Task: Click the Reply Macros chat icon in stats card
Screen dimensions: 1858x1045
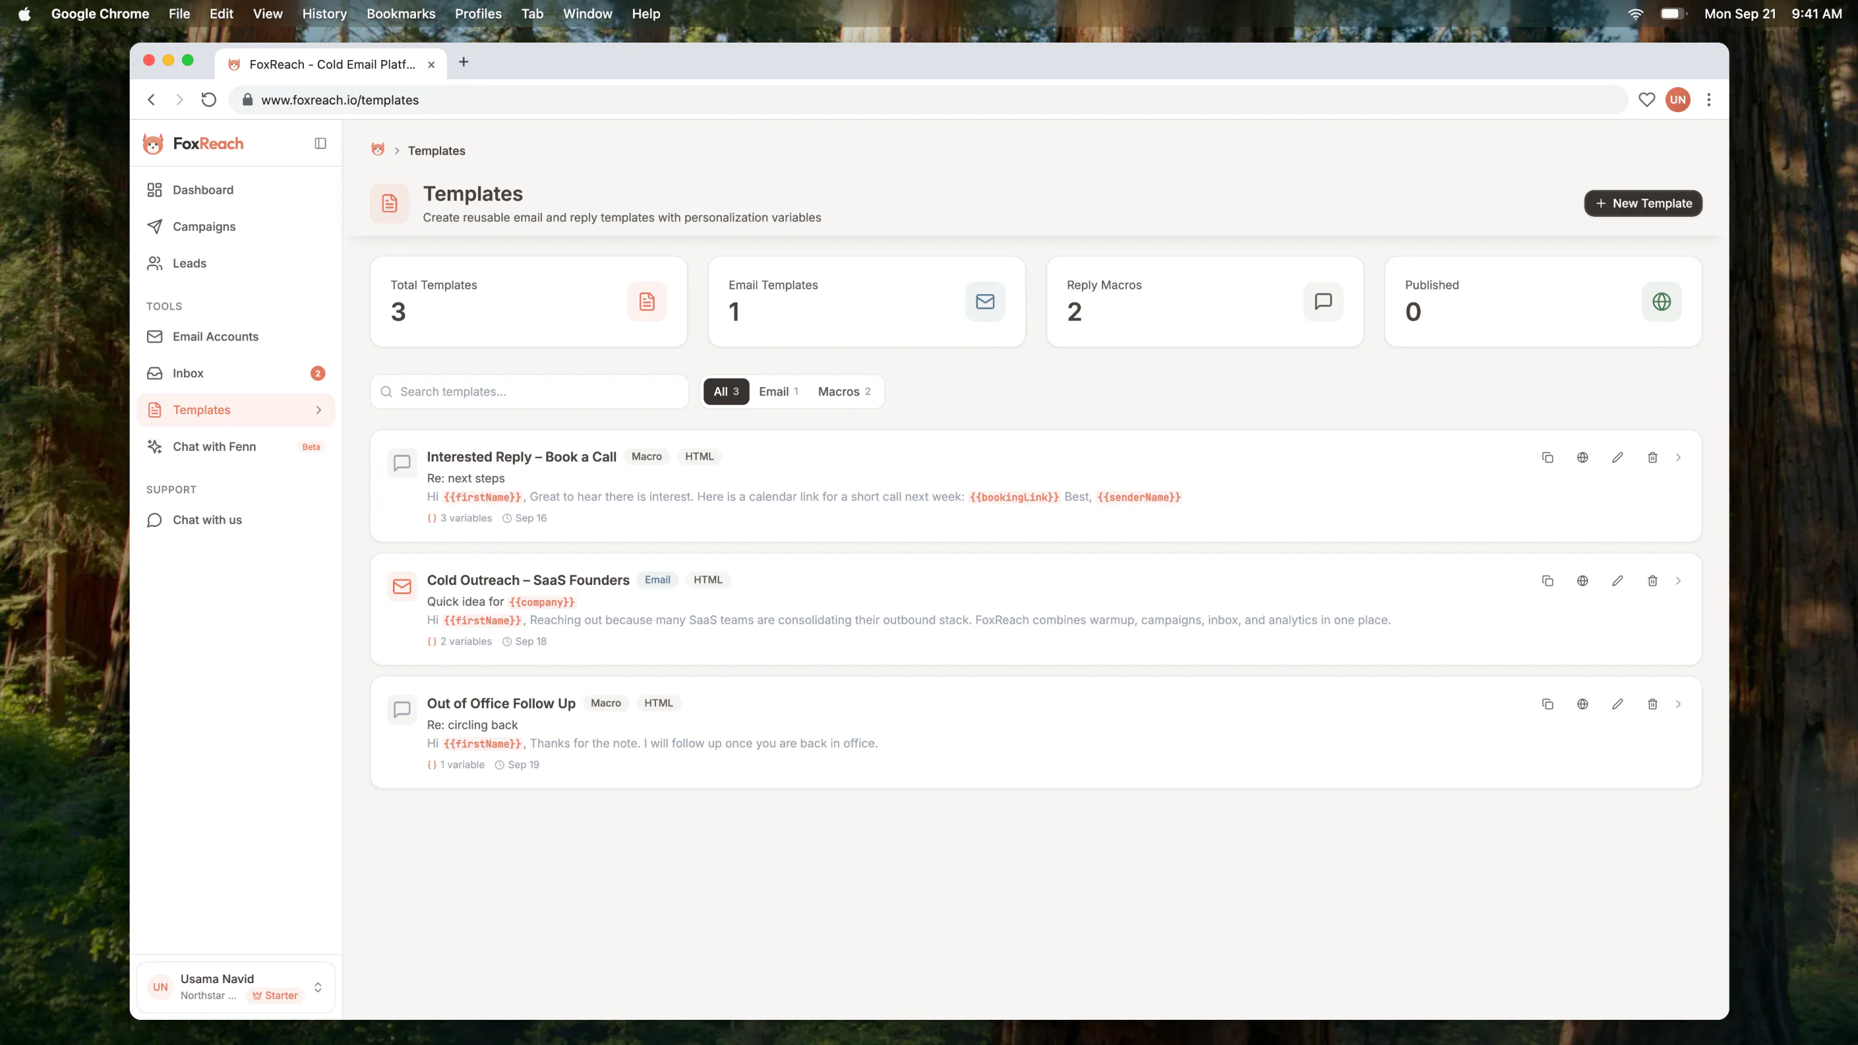Action: [x=1323, y=301]
